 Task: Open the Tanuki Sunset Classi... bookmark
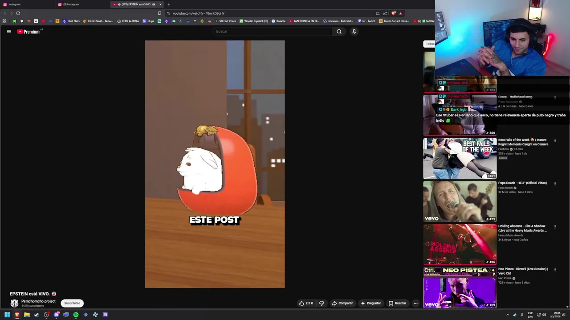point(394,21)
